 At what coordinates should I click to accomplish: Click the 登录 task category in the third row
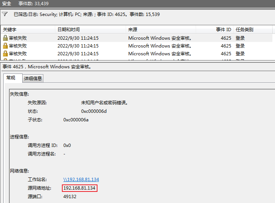point(240,53)
